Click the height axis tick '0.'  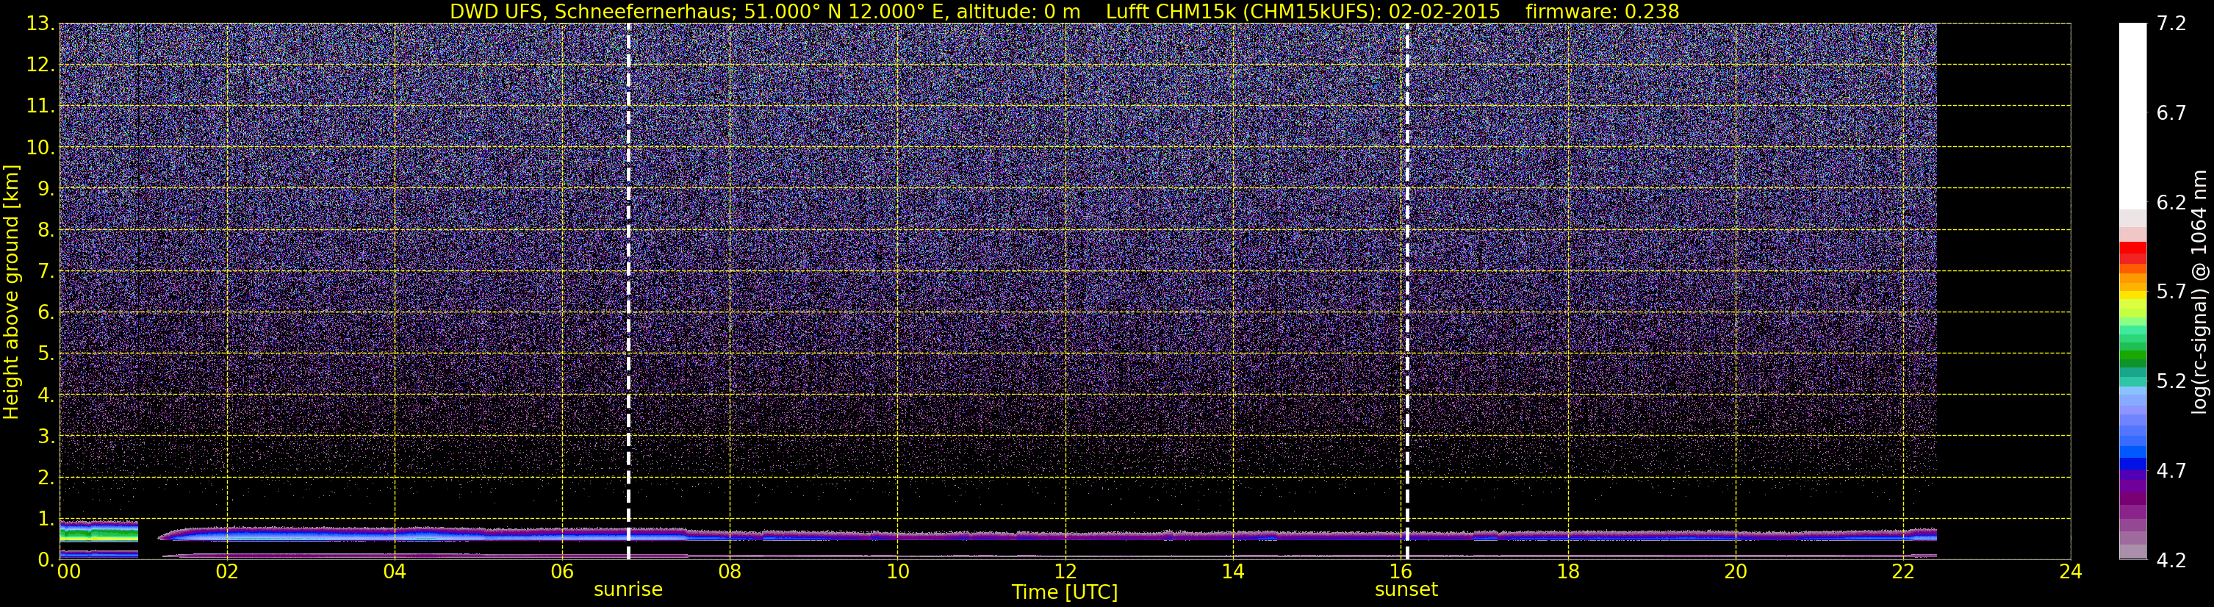[46, 560]
